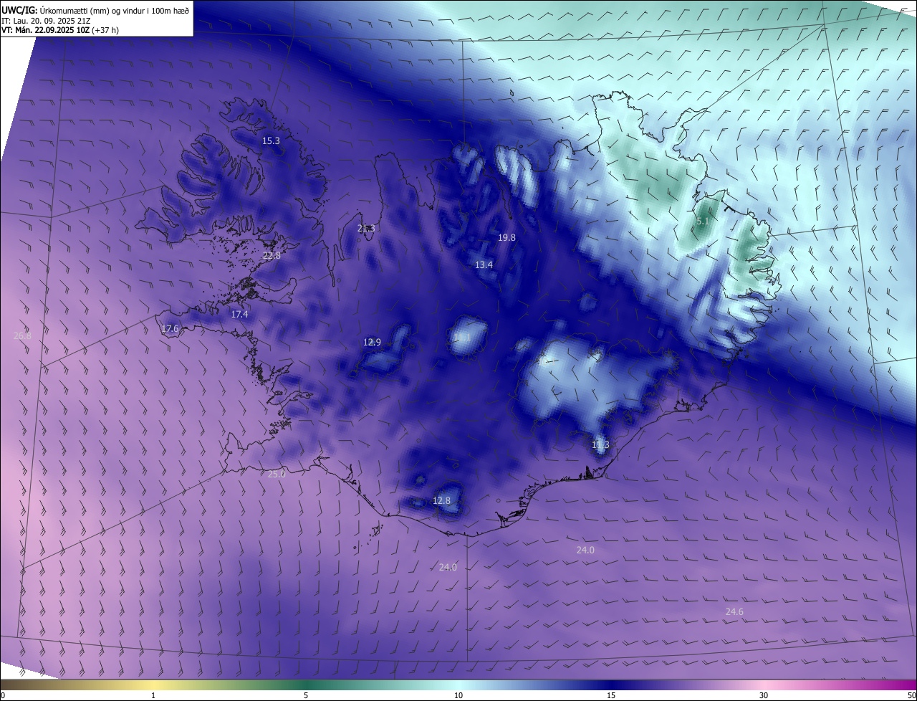The height and width of the screenshot is (701, 917).
Task: Click the 17.6 label on the western peninsula
Action: click(x=170, y=329)
